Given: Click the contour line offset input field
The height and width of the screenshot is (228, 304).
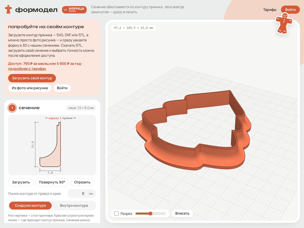Looking at the screenshot, I should coord(82,194).
